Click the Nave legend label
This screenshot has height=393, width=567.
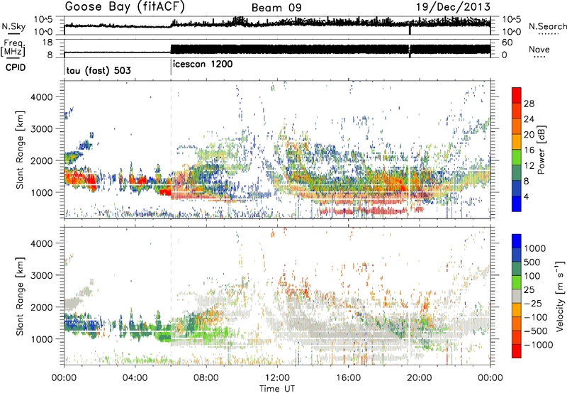[x=539, y=49]
